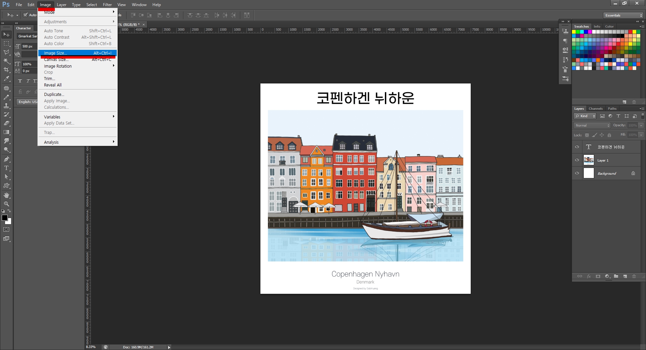The height and width of the screenshot is (350, 646).
Task: Open the Opacity value dropdown
Action: 642,125
